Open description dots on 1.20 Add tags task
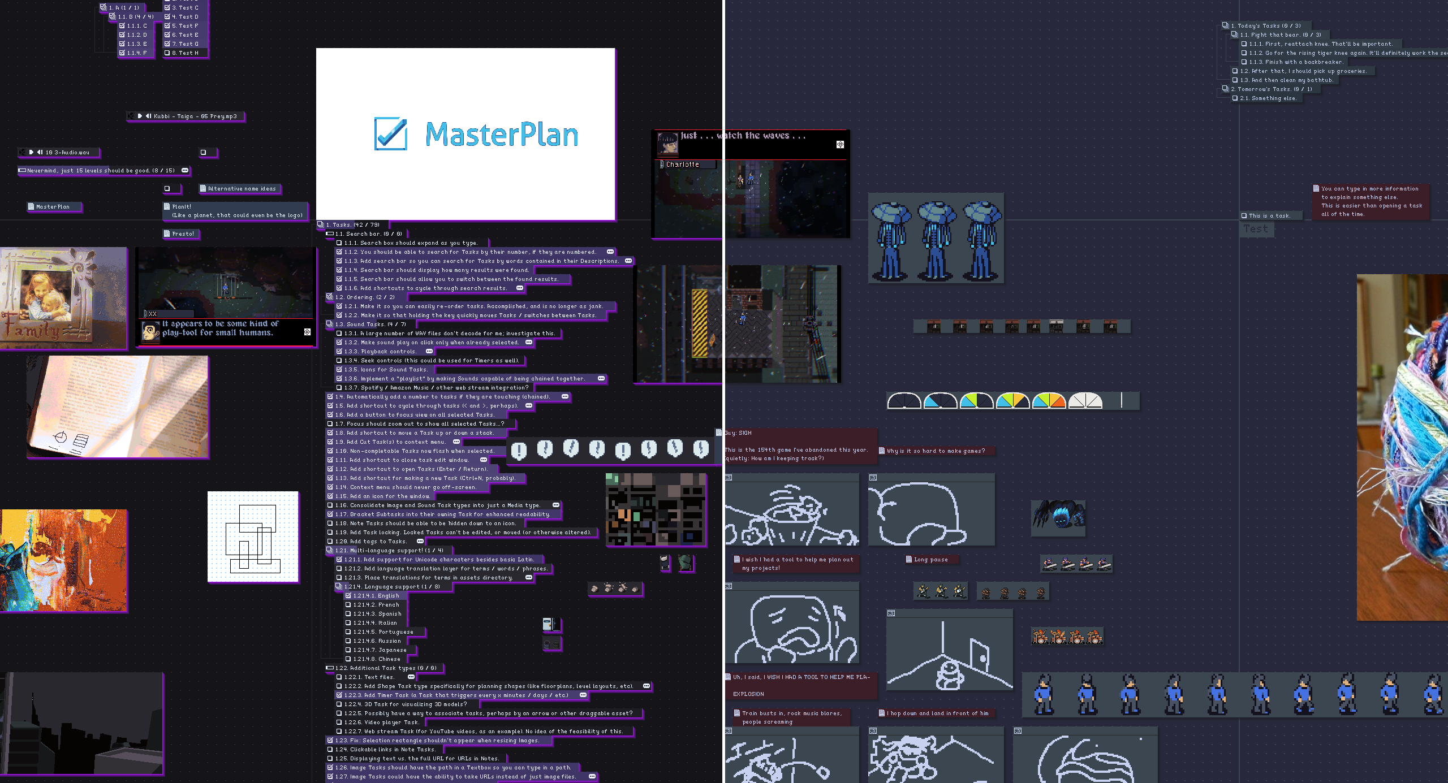Viewport: 1448px width, 783px height. [x=420, y=541]
